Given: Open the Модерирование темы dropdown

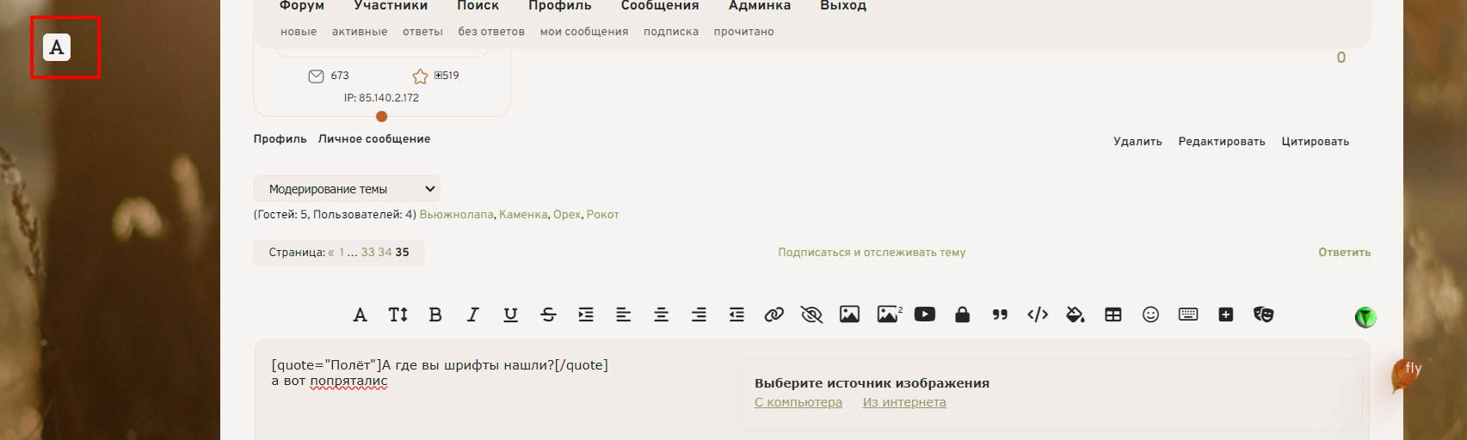Looking at the screenshot, I should 347,189.
